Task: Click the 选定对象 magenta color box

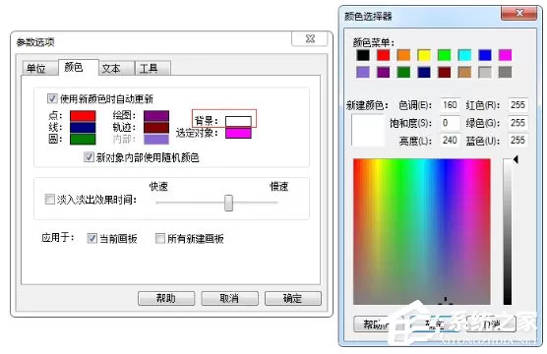Action: [238, 133]
